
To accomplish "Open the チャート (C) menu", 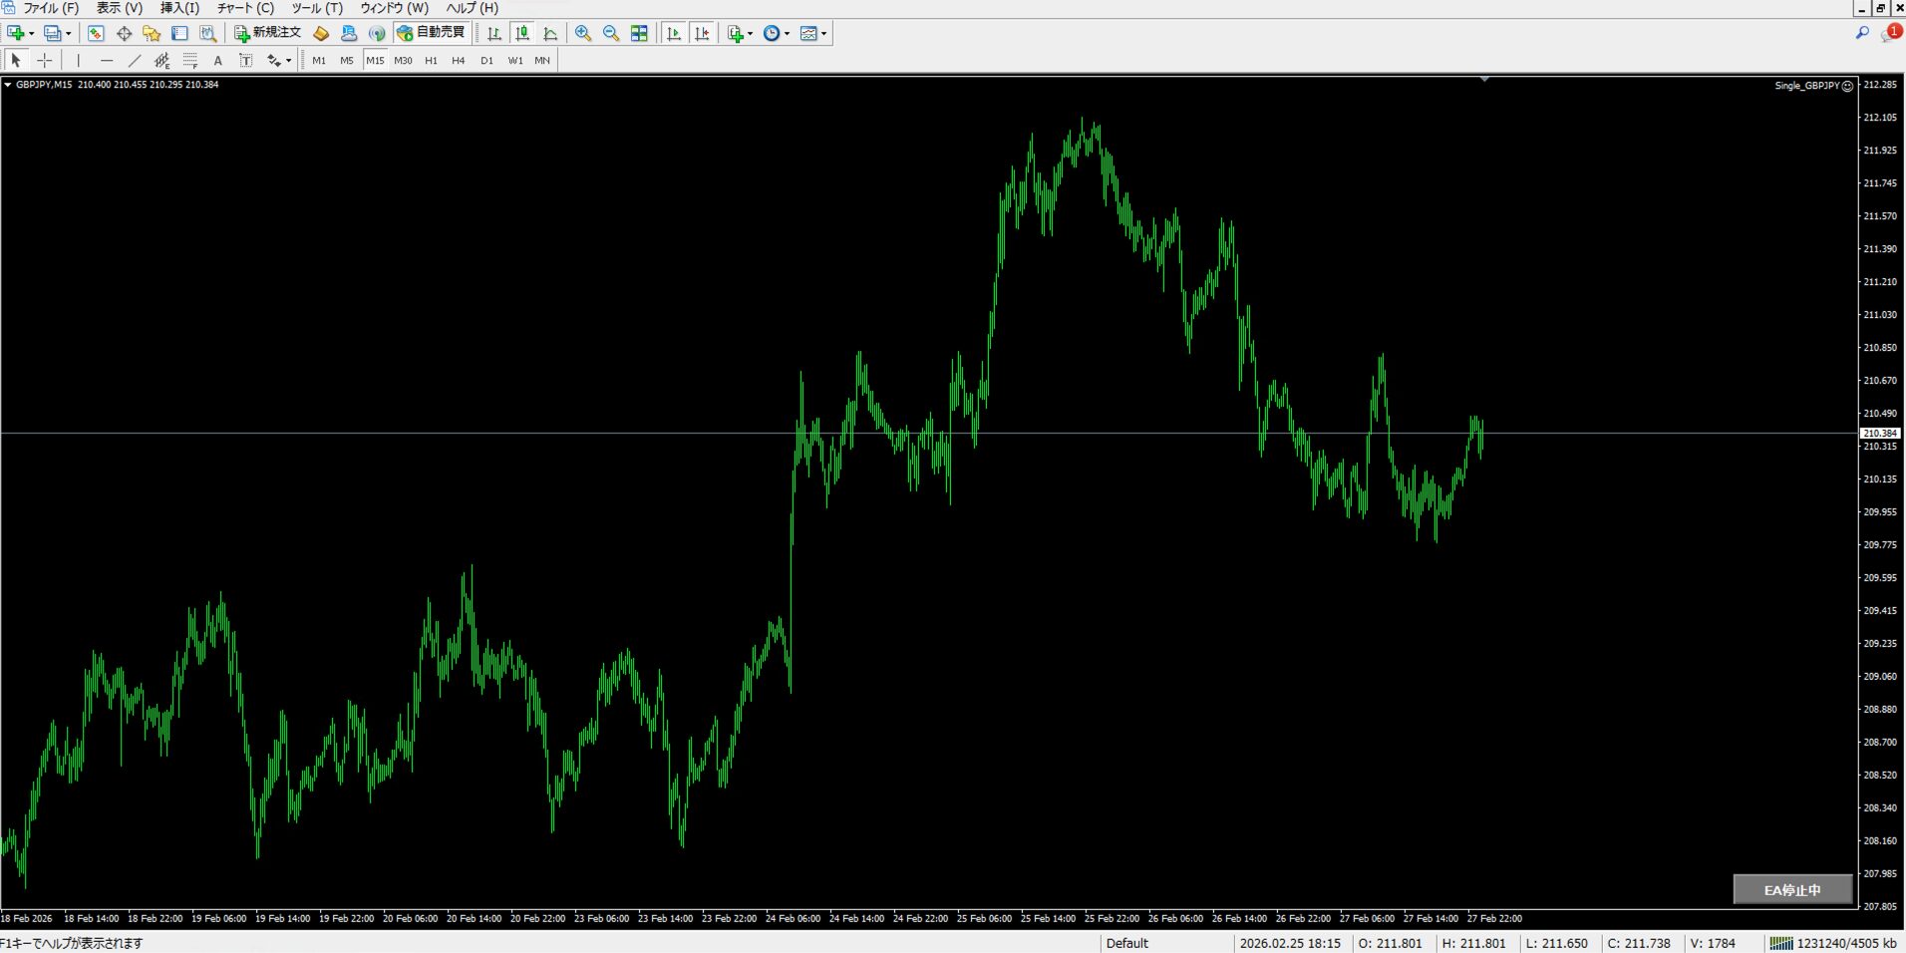I will 245,8.
